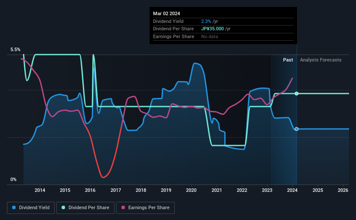Click the 'Earnings Per Share' tooltip row label
The image size is (356, 220).
[173, 36]
